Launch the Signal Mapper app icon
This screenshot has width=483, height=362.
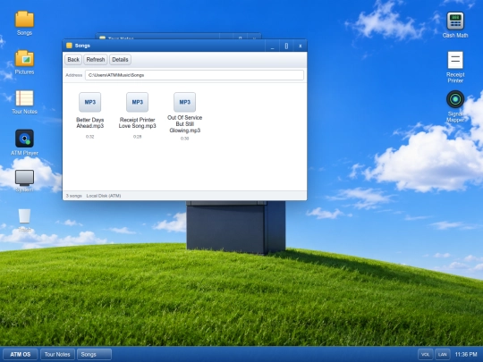pos(455,106)
